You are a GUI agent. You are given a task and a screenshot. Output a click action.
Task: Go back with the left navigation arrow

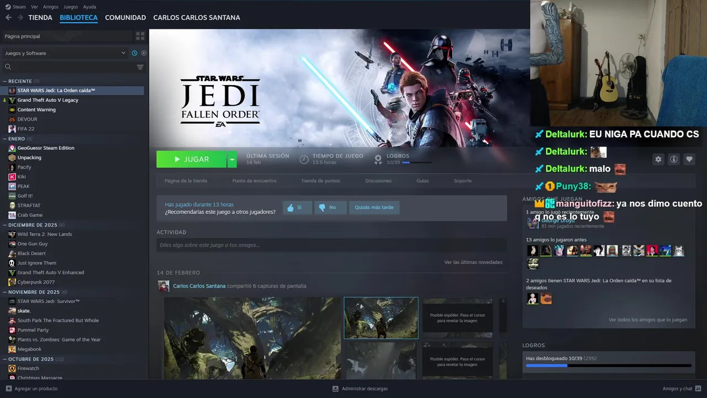click(x=8, y=18)
